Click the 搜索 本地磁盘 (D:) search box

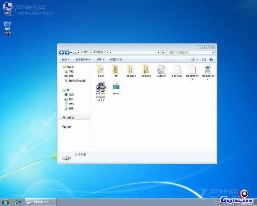coord(191,52)
